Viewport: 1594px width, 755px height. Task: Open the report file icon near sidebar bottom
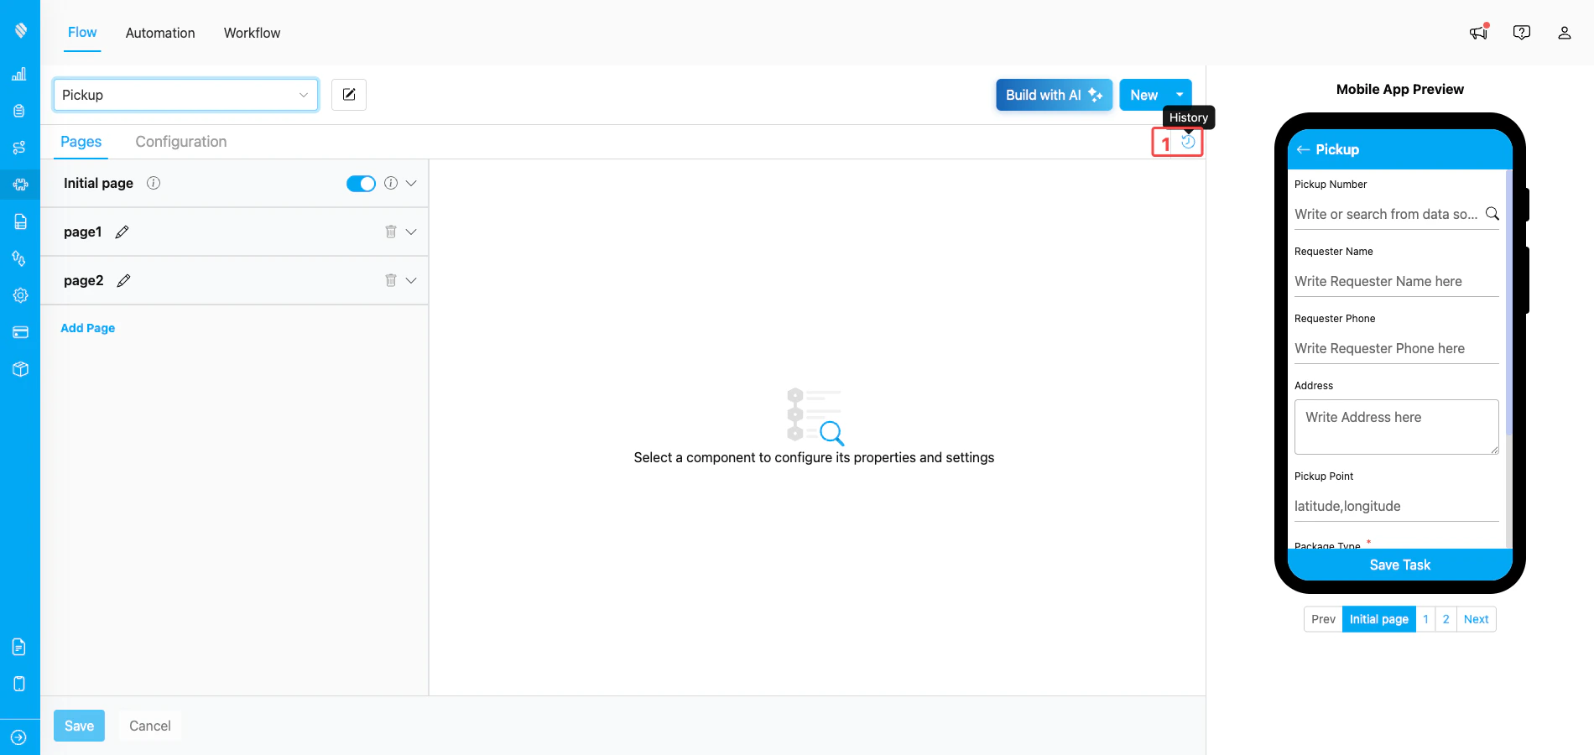[x=19, y=647]
